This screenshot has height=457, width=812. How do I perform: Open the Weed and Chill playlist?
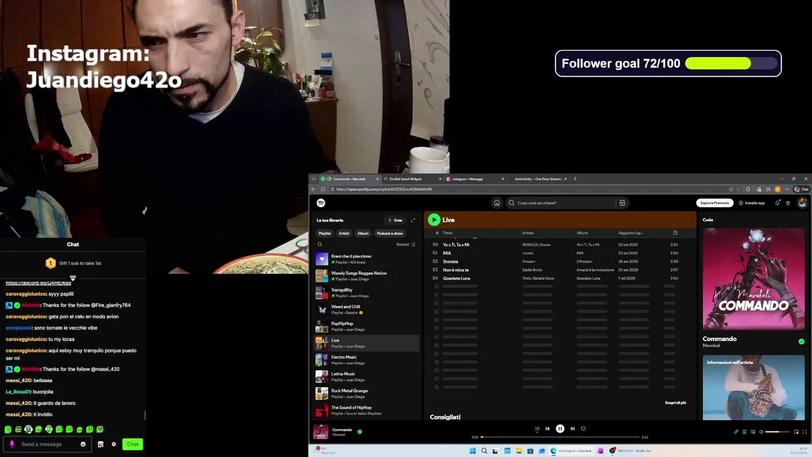[367, 309]
